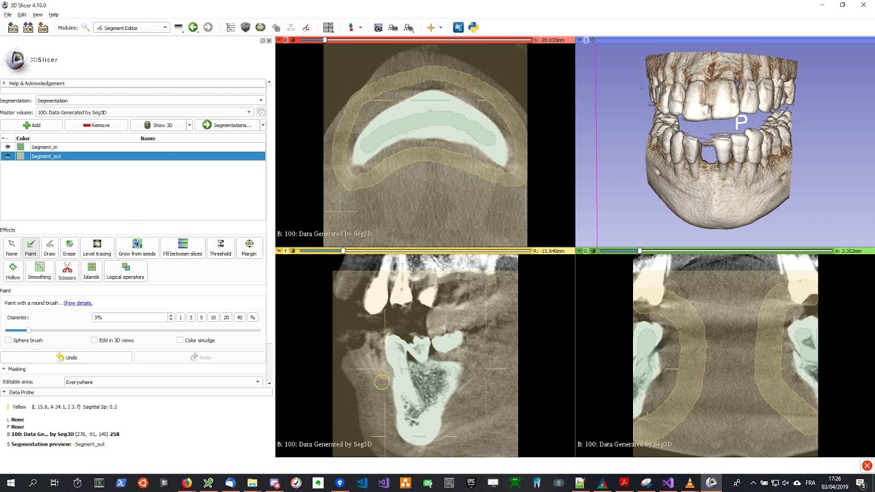
Task: Open the Python interactor icon
Action: point(473,27)
